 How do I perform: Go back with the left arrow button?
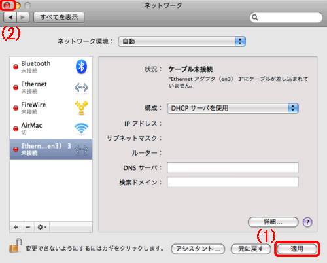pyautogui.click(x=10, y=17)
